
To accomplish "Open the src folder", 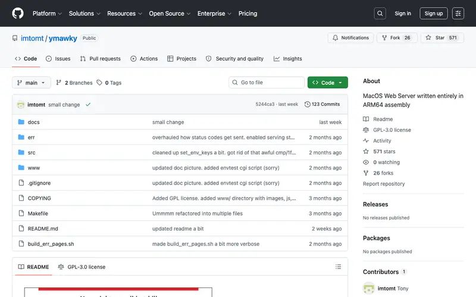I will (x=32, y=153).
